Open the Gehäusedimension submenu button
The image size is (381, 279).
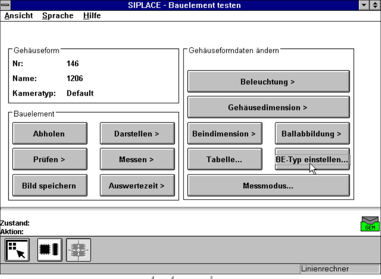pyautogui.click(x=268, y=107)
